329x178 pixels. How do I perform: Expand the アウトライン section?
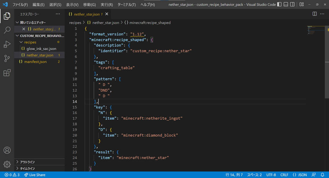click(27, 162)
